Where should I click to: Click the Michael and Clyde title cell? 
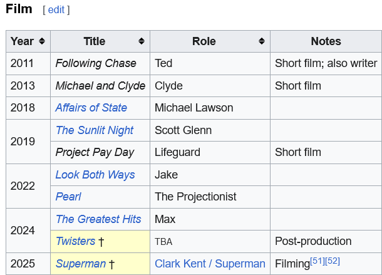coord(100,86)
